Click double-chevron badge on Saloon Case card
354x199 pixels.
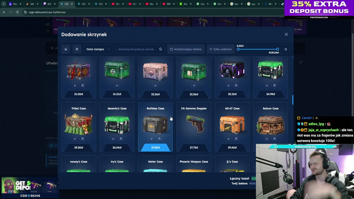[274, 138]
